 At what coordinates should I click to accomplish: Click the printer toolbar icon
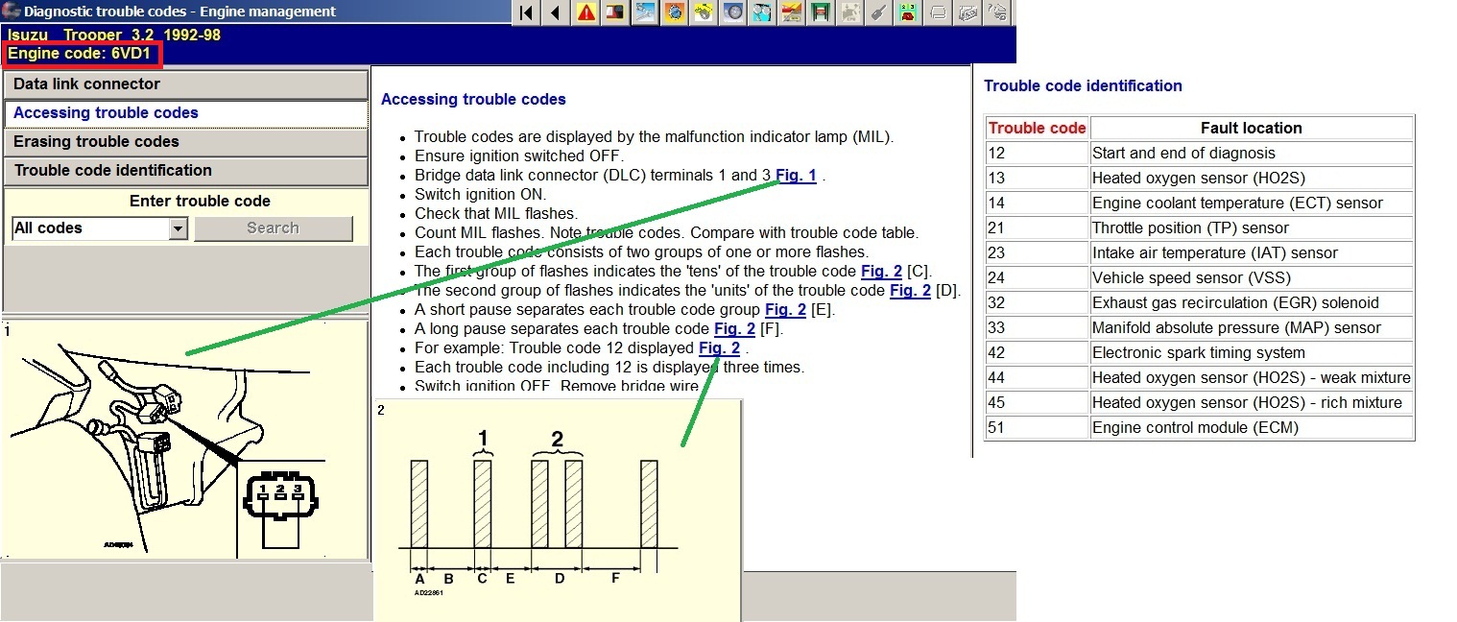coord(938,12)
